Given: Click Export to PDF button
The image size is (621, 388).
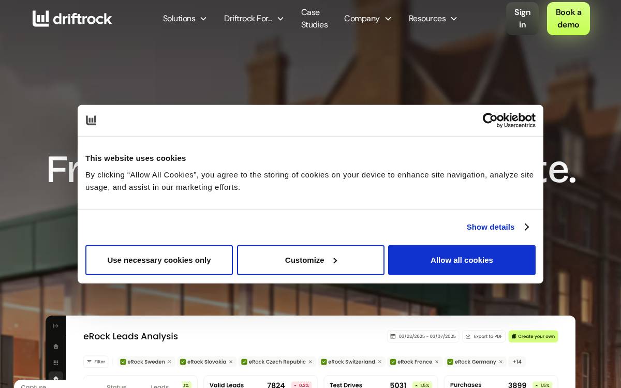Looking at the screenshot, I should 484,336.
